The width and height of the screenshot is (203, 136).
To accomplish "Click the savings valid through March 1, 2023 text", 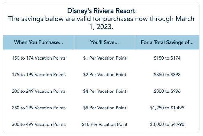I will pyautogui.click(x=101, y=23).
